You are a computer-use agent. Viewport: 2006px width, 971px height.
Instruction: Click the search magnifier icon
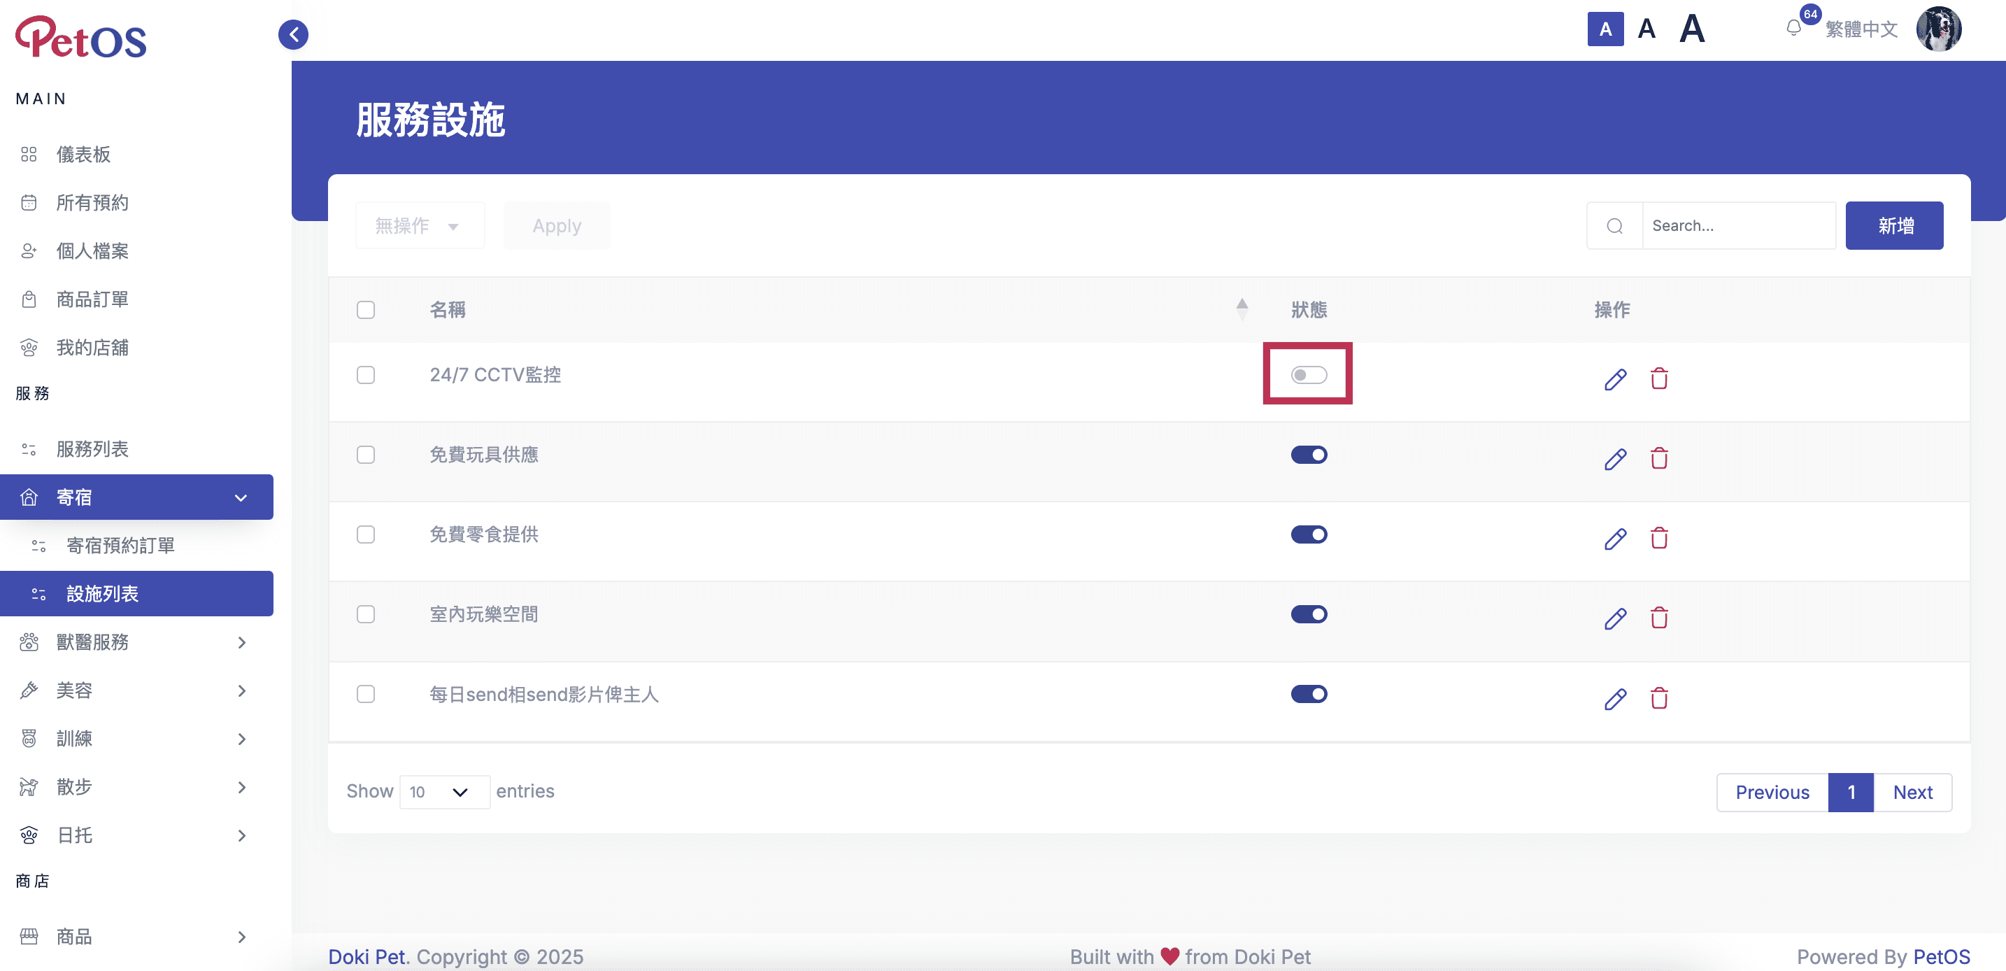[x=1614, y=226]
